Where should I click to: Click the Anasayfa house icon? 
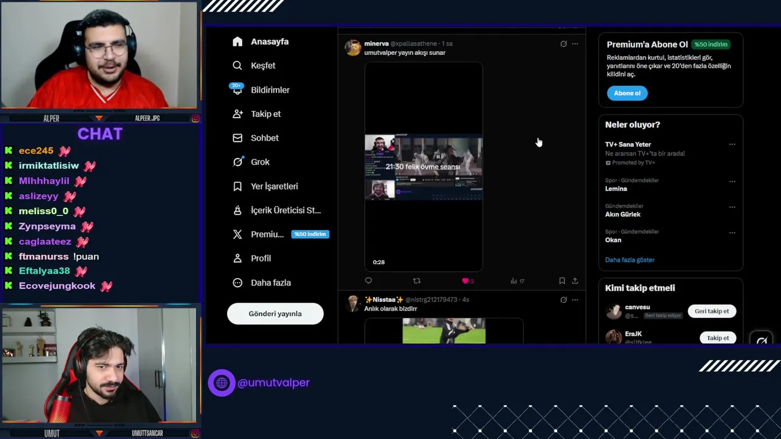coord(237,41)
